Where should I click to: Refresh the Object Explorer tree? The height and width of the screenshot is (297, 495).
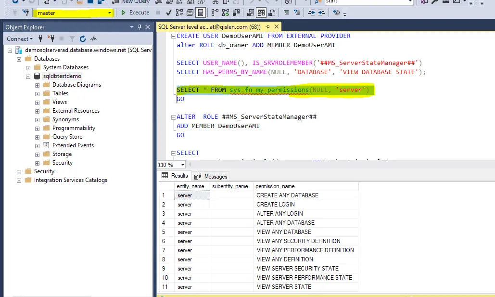click(83, 39)
